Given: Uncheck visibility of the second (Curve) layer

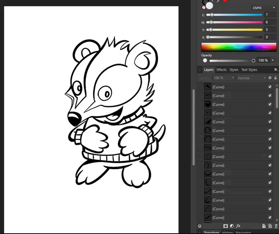Looking at the screenshot, I should tap(270, 96).
